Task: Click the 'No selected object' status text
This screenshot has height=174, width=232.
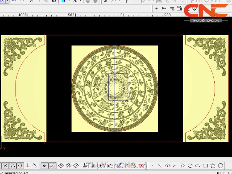Action: point(13,172)
